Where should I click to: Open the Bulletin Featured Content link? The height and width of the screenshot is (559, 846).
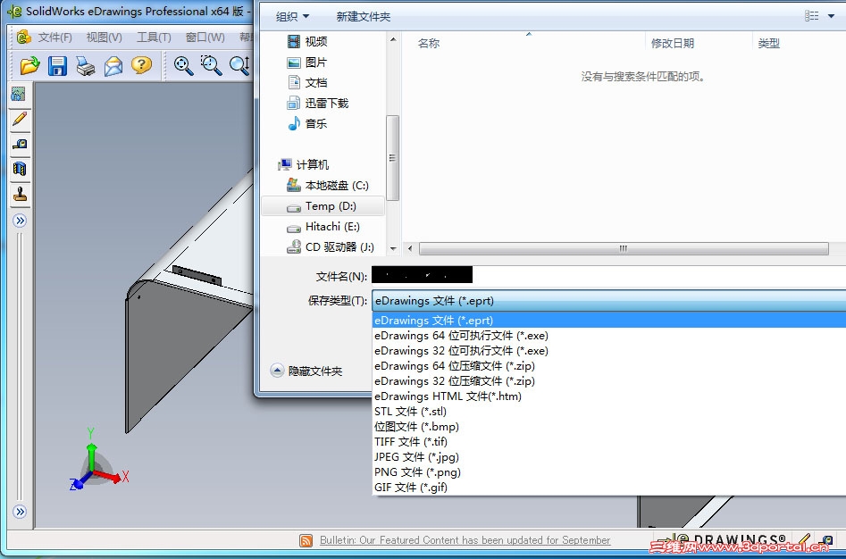coord(465,540)
